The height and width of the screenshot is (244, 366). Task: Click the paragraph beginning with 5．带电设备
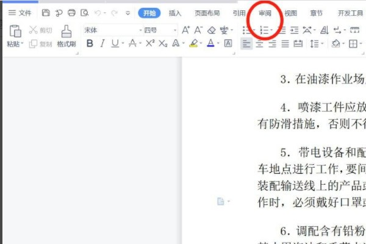pos(305,151)
